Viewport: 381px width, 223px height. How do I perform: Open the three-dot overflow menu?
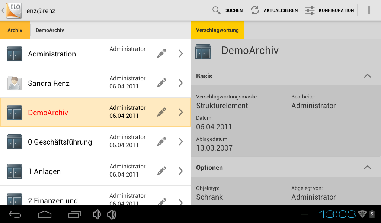coord(369,10)
